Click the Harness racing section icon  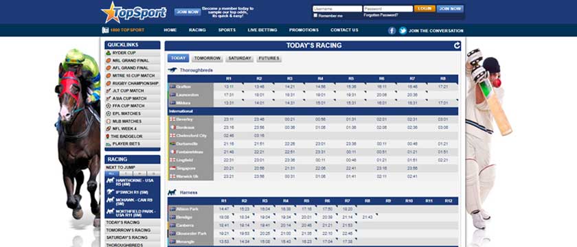pyautogui.click(x=172, y=192)
